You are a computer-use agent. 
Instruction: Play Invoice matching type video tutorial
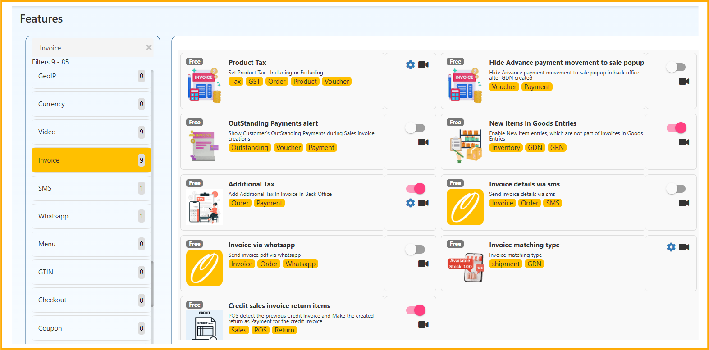(684, 247)
